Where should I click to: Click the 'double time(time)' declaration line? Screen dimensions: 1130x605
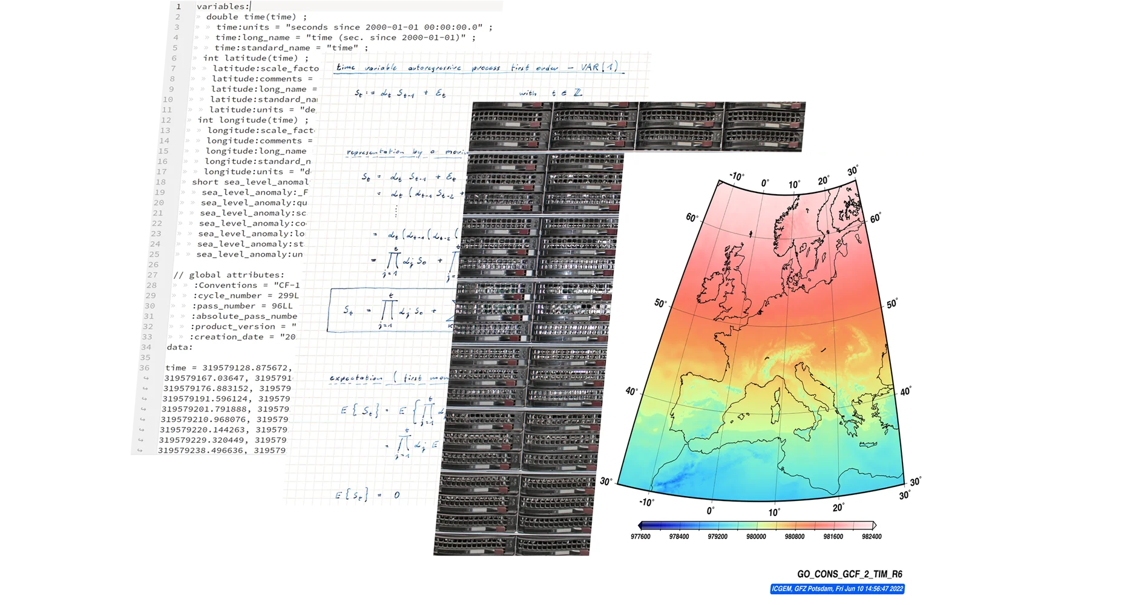pyautogui.click(x=257, y=17)
